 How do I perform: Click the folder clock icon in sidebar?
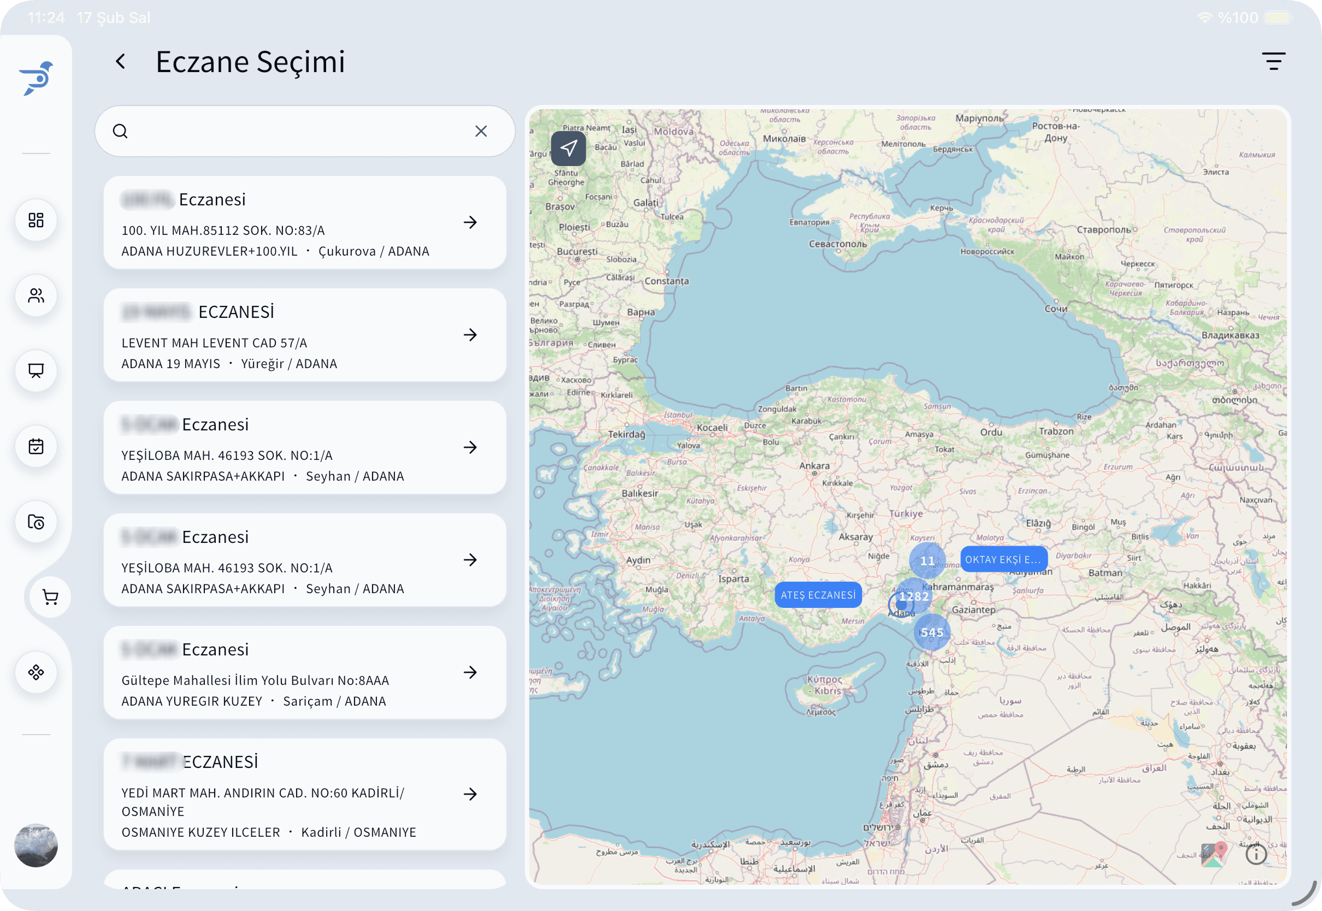pos(36,522)
